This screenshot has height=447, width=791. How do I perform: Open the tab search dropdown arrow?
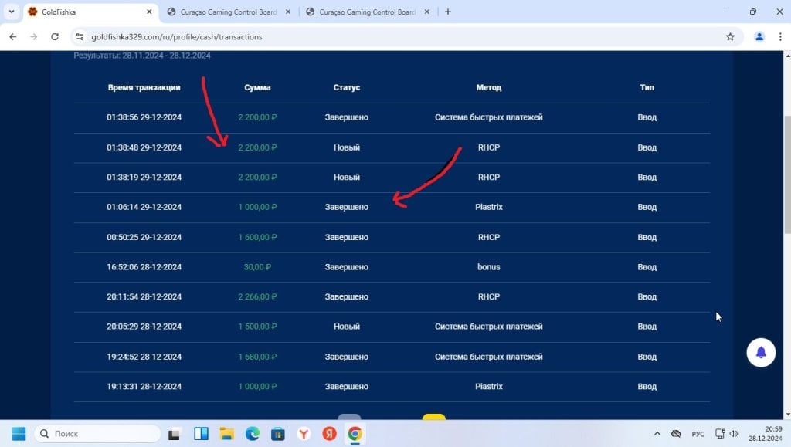(x=12, y=12)
